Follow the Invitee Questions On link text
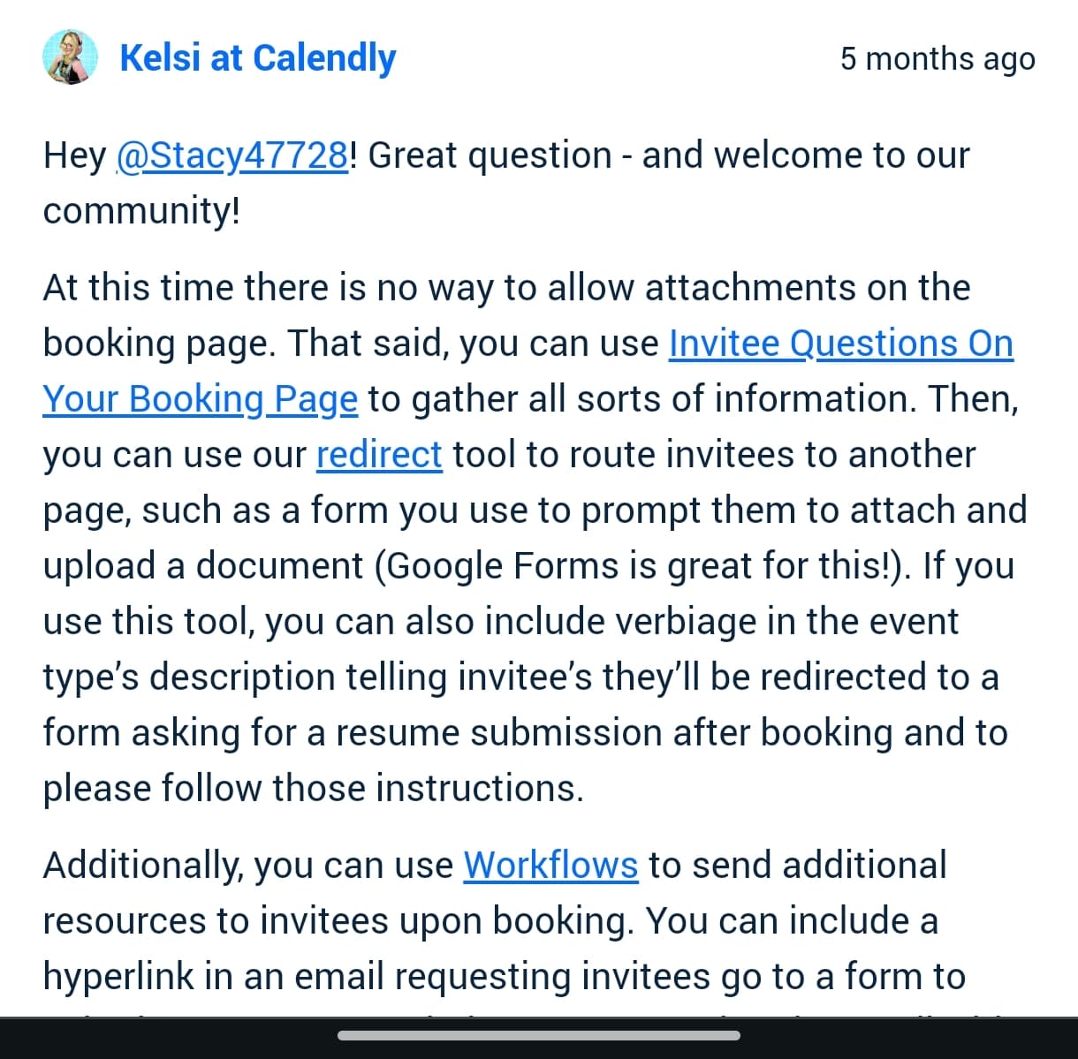1078x1059 pixels. click(x=840, y=343)
